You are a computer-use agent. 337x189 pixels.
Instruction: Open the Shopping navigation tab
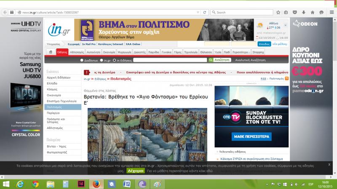(258, 52)
